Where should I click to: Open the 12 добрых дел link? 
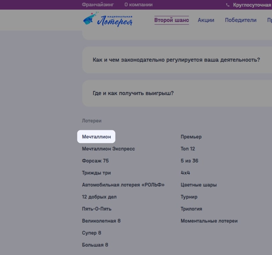[x=99, y=197]
